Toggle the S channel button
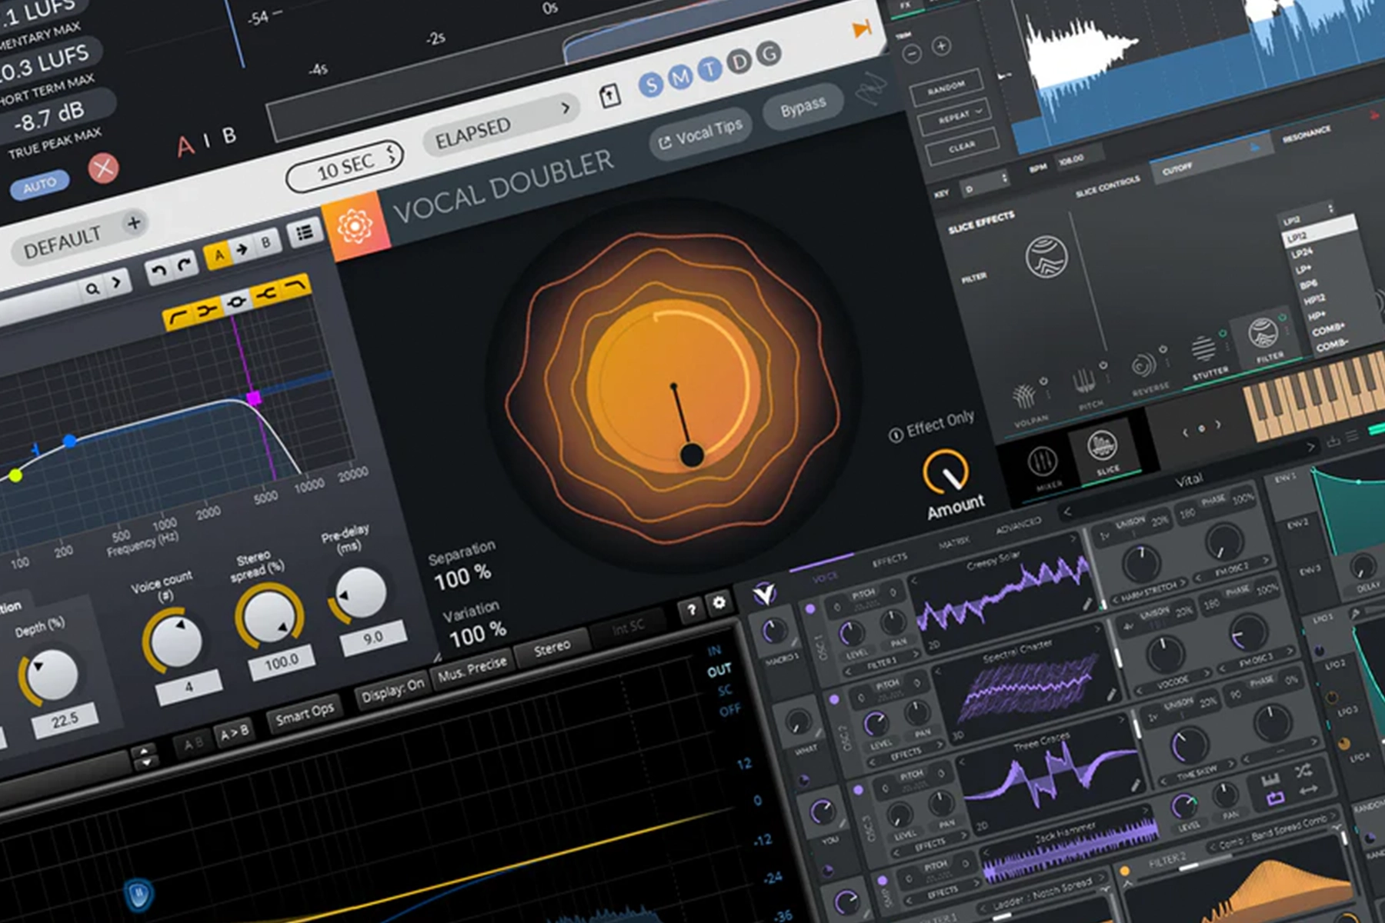This screenshot has width=1385, height=923. [651, 85]
